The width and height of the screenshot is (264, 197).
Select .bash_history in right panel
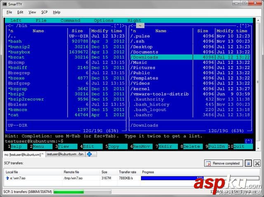(190, 104)
